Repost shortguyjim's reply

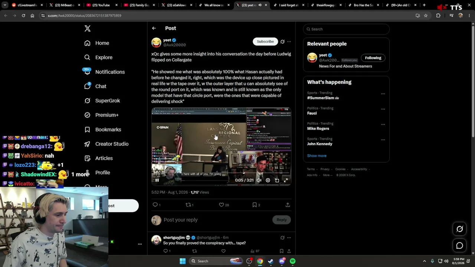(x=194, y=251)
